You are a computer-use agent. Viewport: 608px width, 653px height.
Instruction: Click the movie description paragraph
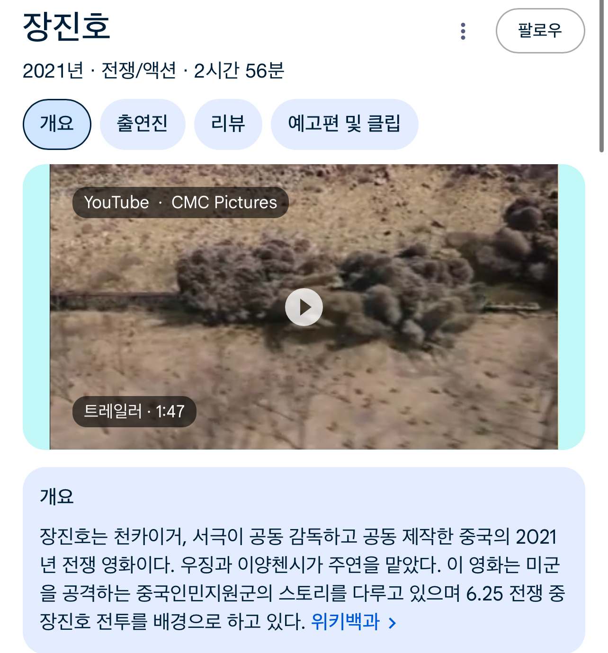point(303,579)
